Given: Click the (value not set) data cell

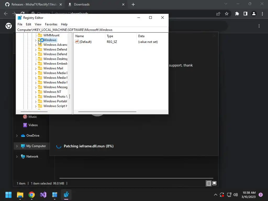Looking at the screenshot, I should [148, 42].
